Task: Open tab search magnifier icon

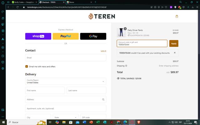Action: (181, 2)
